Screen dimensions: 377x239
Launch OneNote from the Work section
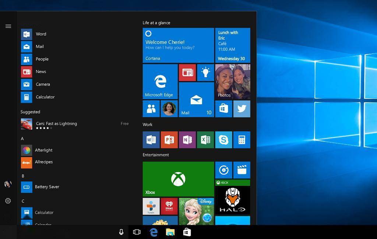pos(187,140)
